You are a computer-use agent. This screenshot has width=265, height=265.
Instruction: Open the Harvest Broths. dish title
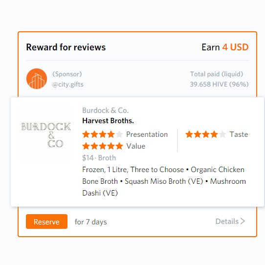tap(108, 121)
